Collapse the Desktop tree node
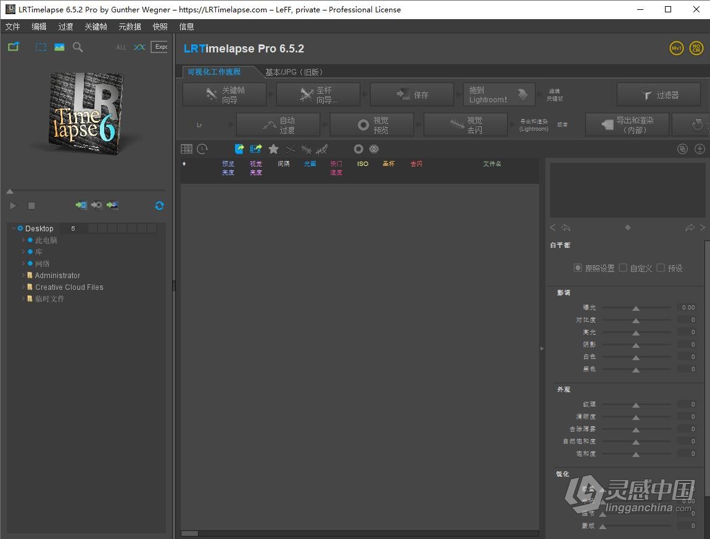The width and height of the screenshot is (710, 539). tap(14, 229)
